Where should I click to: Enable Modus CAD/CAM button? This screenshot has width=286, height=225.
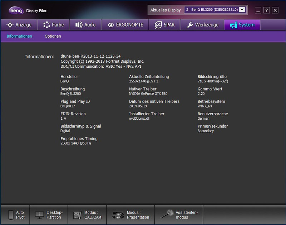[87, 215]
